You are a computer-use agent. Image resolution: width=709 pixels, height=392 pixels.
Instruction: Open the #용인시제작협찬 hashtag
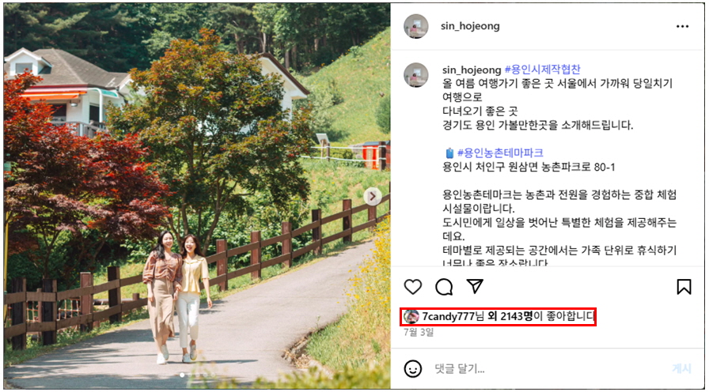point(543,70)
